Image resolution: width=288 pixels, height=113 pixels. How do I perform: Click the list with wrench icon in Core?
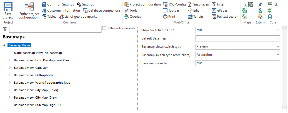[276, 4]
